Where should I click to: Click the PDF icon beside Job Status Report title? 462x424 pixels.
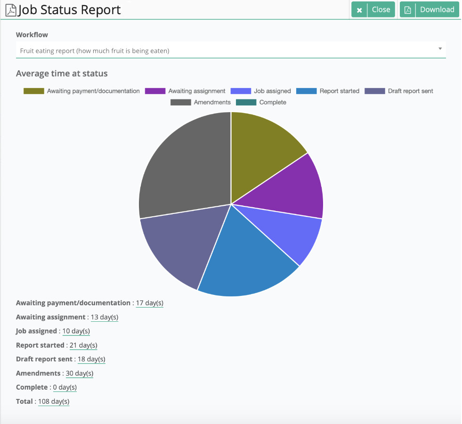(x=11, y=10)
